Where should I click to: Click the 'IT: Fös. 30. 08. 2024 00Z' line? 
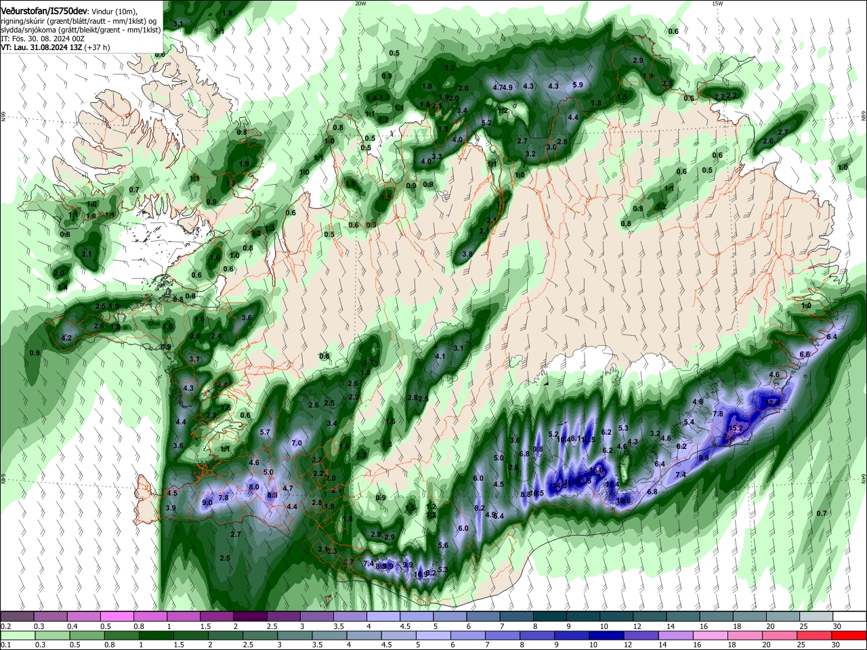[x=43, y=39]
